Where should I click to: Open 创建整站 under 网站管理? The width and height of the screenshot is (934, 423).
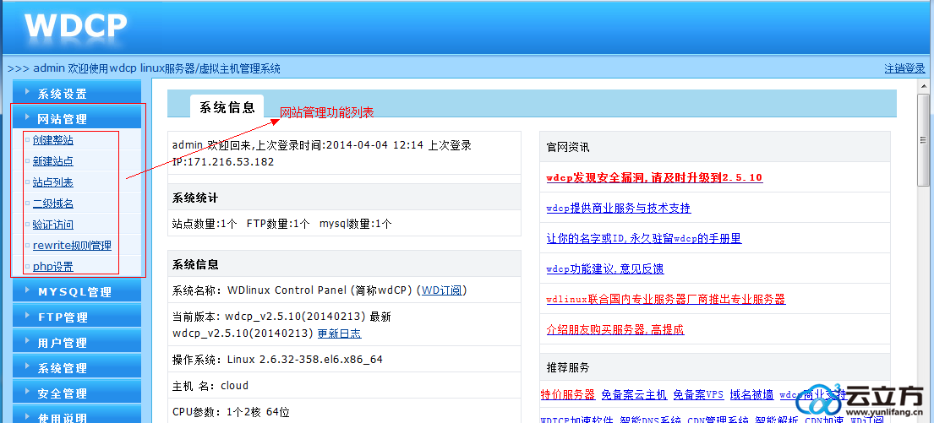(53, 140)
